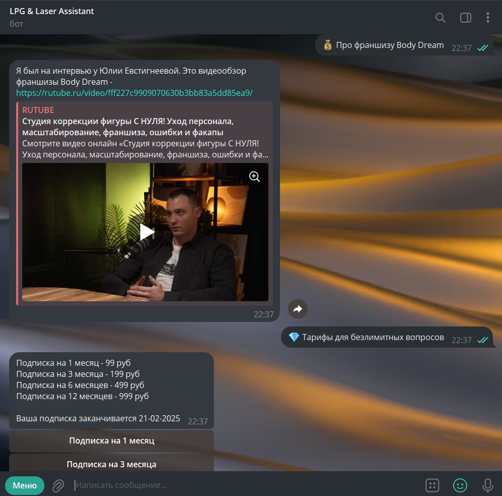This screenshot has height=496, width=502.
Task: Choose Подписка на 1 месяц
Action: [x=111, y=441]
